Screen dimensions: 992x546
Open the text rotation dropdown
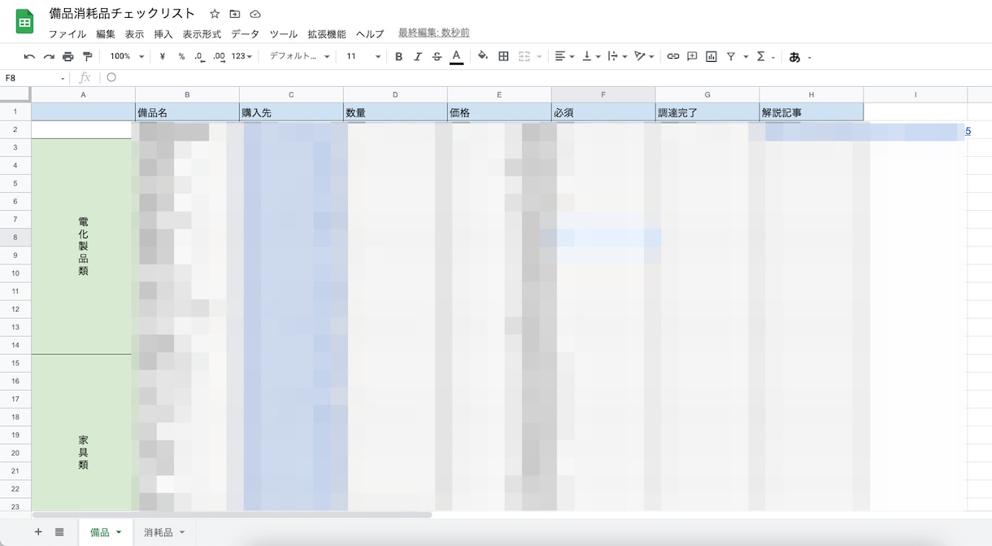tap(644, 56)
